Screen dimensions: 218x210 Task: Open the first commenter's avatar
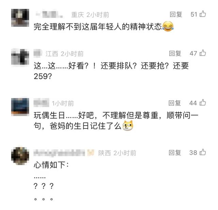coord(20,18)
